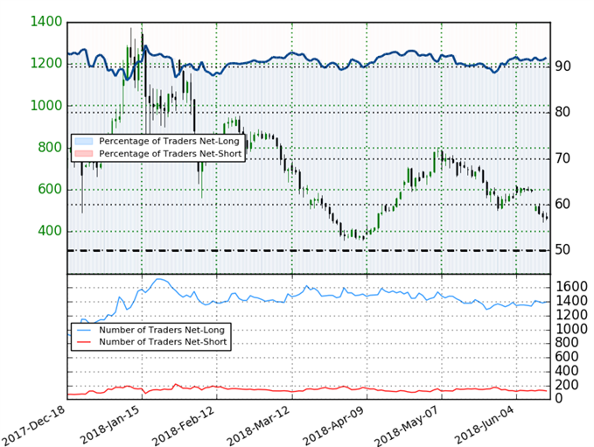The image size is (594, 447).
Task: Click 'Number of Traders Net-Short' legend label
Action: (x=163, y=342)
